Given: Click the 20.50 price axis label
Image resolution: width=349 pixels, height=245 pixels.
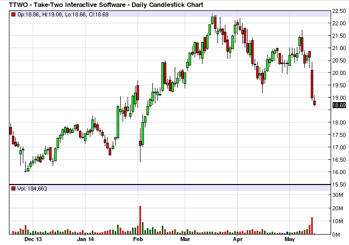Looking at the screenshot, I should point(339,61).
